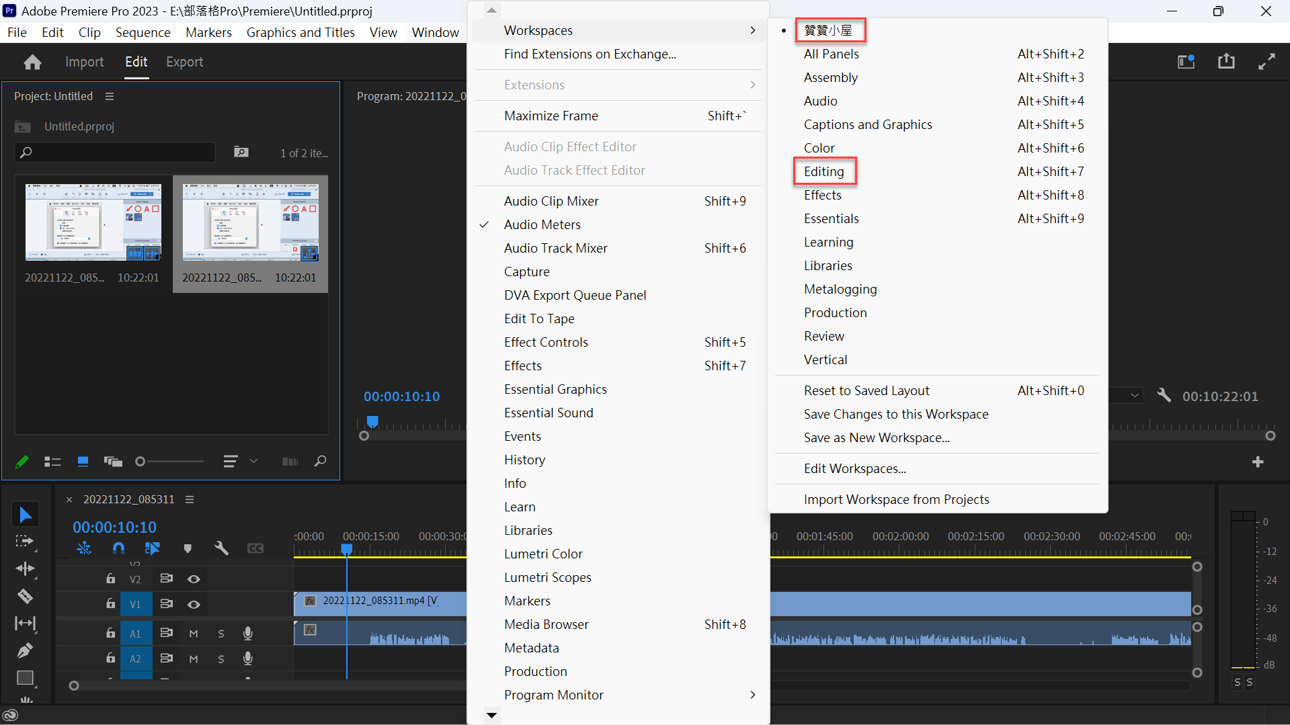1290x725 pixels.
Task: Expand the sort icons dropdown chevron
Action: (x=253, y=461)
